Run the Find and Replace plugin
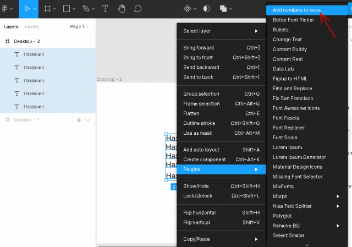The height and width of the screenshot is (247, 352). (x=292, y=89)
